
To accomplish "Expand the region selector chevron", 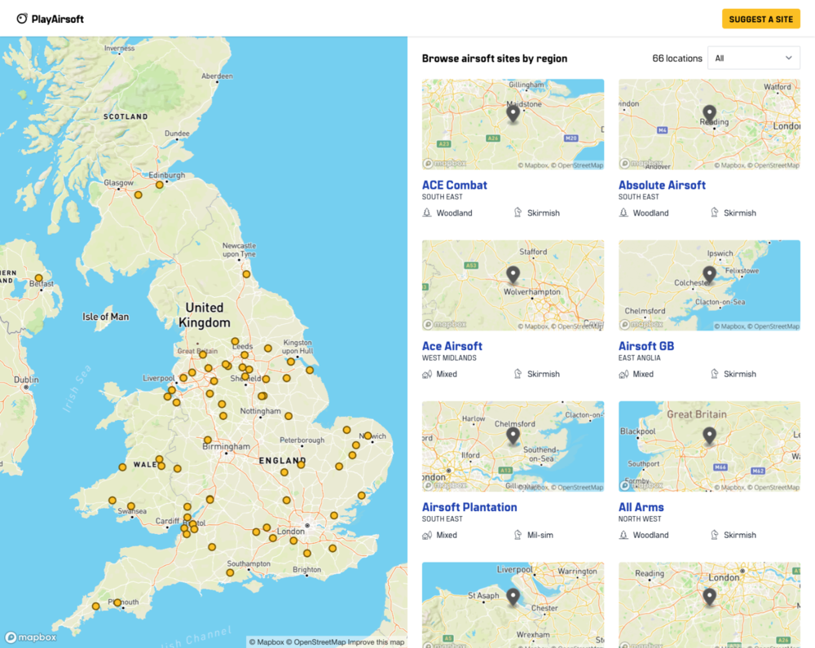I will tap(787, 58).
